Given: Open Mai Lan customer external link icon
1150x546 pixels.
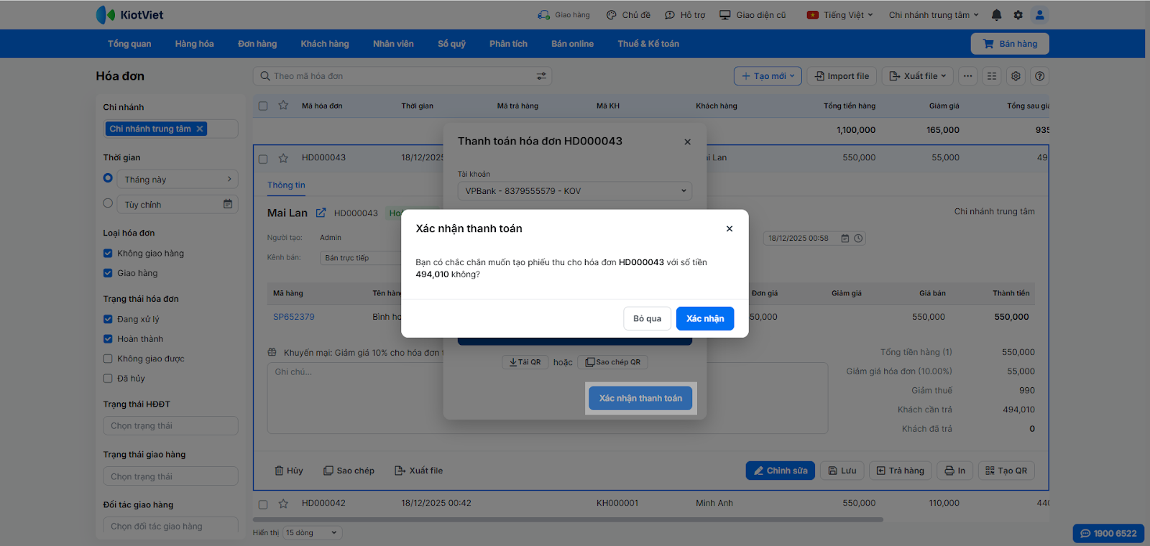Looking at the screenshot, I should pyautogui.click(x=321, y=213).
